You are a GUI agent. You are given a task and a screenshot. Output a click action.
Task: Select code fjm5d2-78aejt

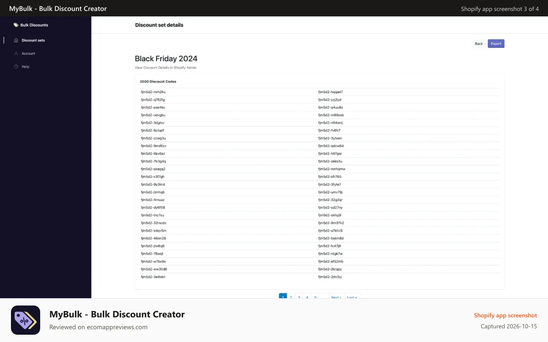(x=152, y=254)
